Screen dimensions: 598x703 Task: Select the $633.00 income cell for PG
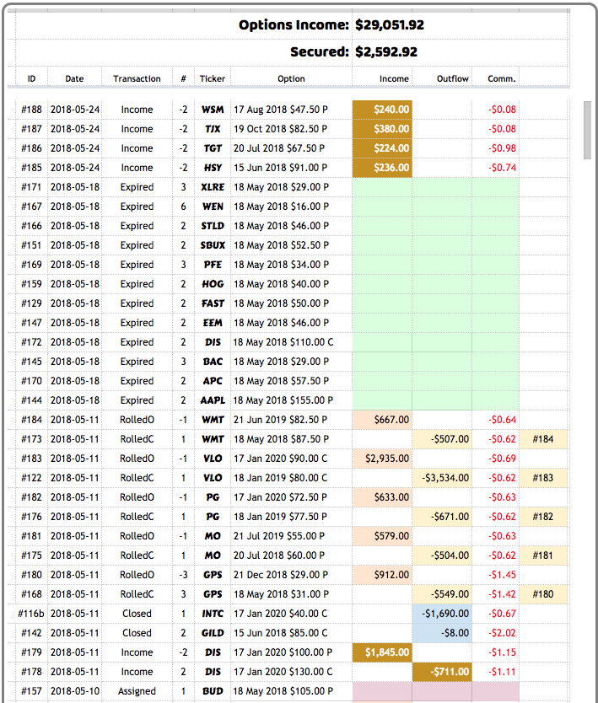click(382, 497)
